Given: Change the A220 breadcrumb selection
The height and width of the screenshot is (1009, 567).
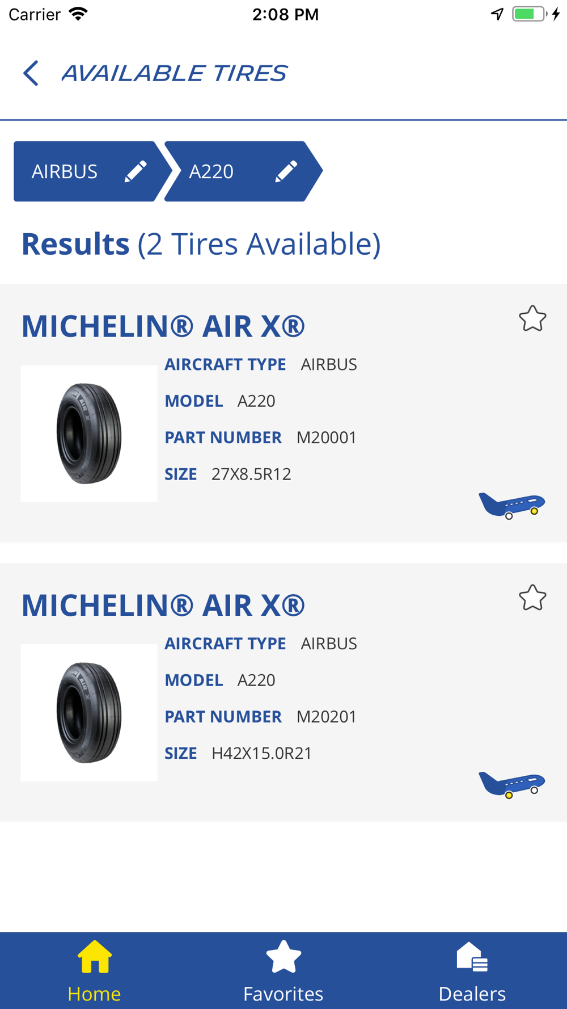Looking at the screenshot, I should click(243, 171).
